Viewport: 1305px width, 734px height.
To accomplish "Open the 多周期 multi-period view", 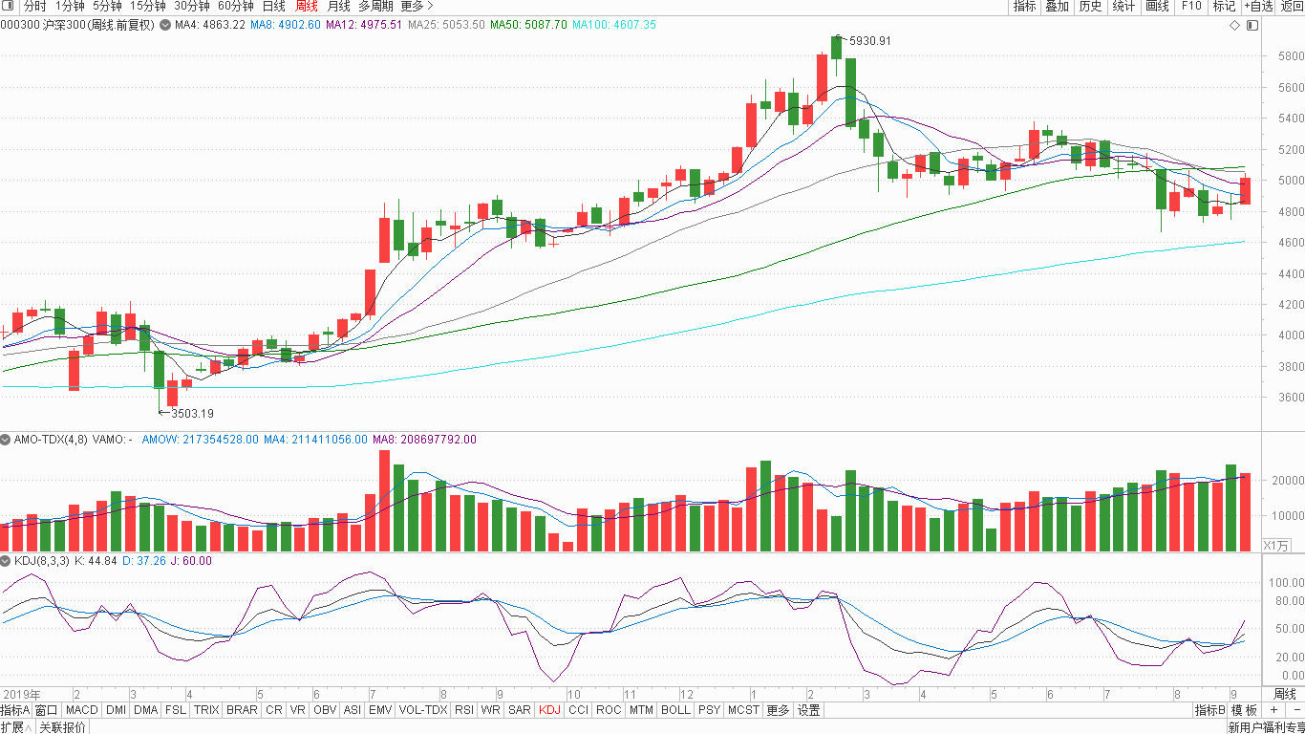I will click(x=375, y=6).
